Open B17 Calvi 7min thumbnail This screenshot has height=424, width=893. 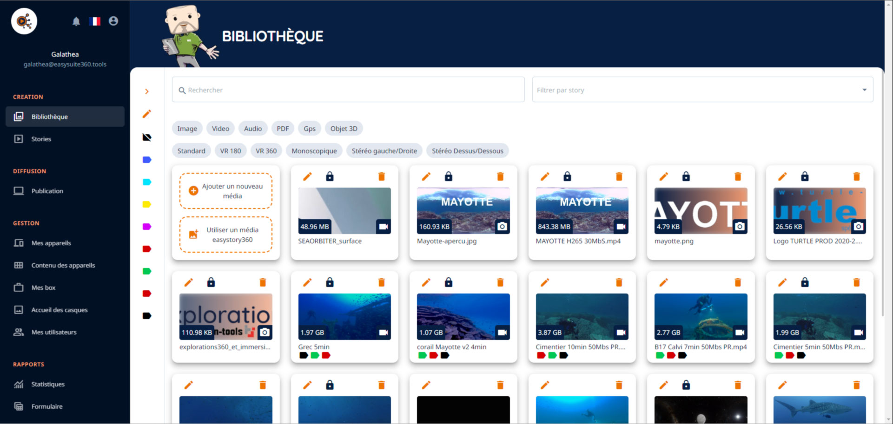click(701, 316)
